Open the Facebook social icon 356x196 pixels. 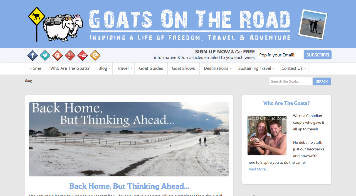[x=33, y=56]
